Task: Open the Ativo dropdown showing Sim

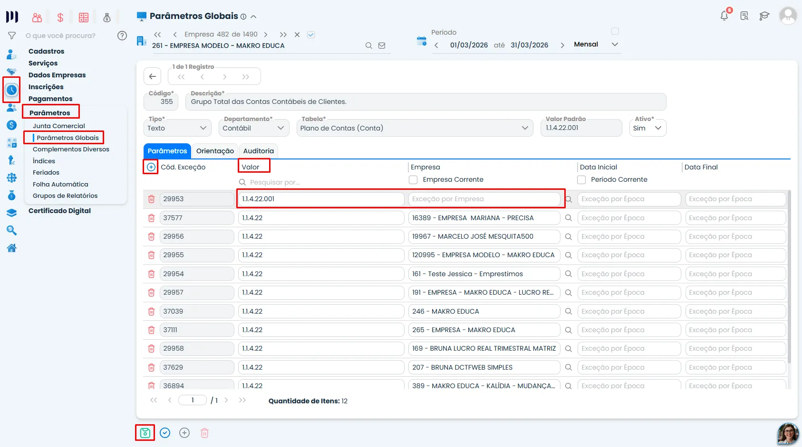Action: 647,128
